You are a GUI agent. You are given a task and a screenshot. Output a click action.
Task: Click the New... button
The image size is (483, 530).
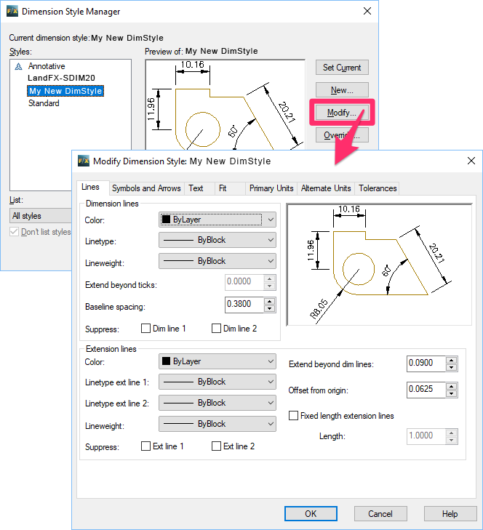342,90
